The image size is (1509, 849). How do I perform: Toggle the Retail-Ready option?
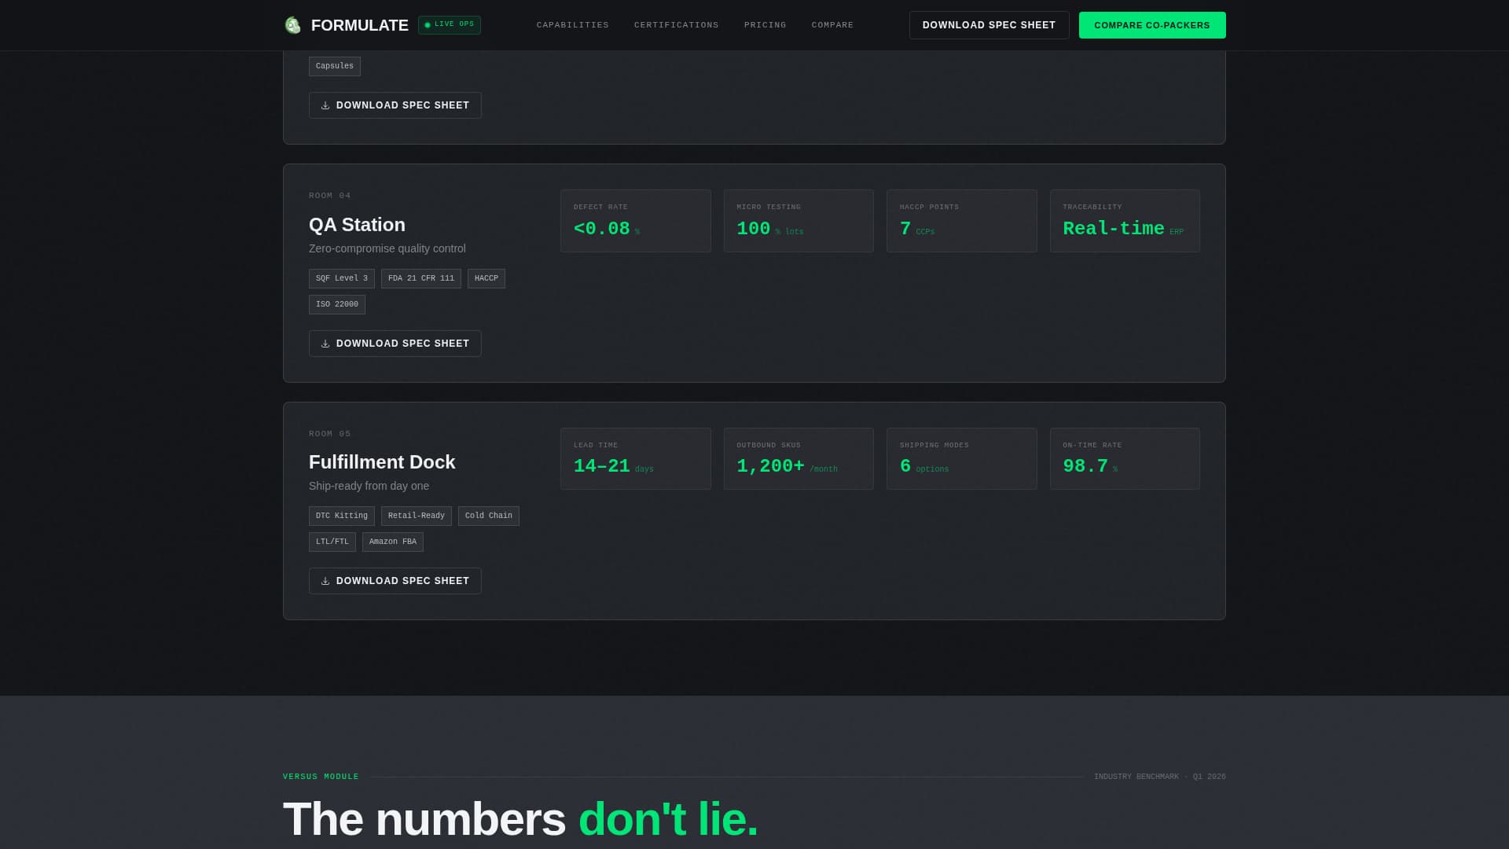tap(416, 516)
